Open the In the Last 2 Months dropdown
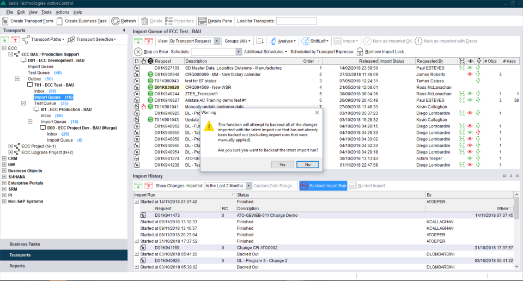Viewport: 523px width, 281px height. coord(248,186)
